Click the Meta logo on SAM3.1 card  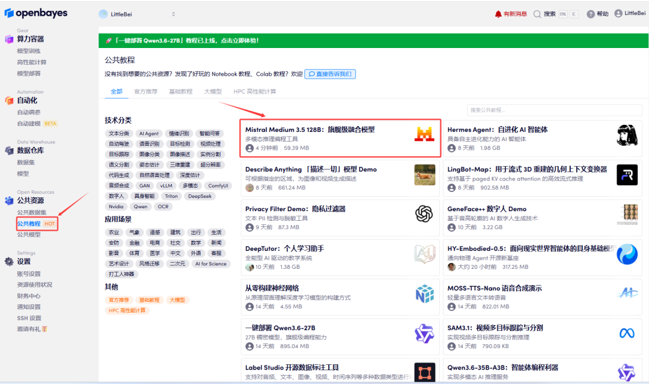click(627, 333)
